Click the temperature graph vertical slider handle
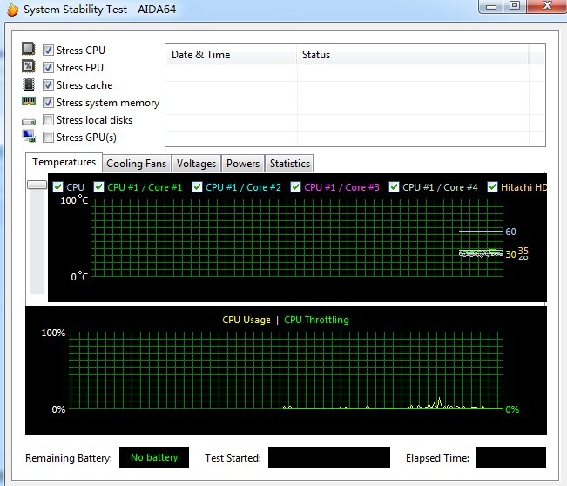This screenshot has width=567, height=486. (x=37, y=185)
